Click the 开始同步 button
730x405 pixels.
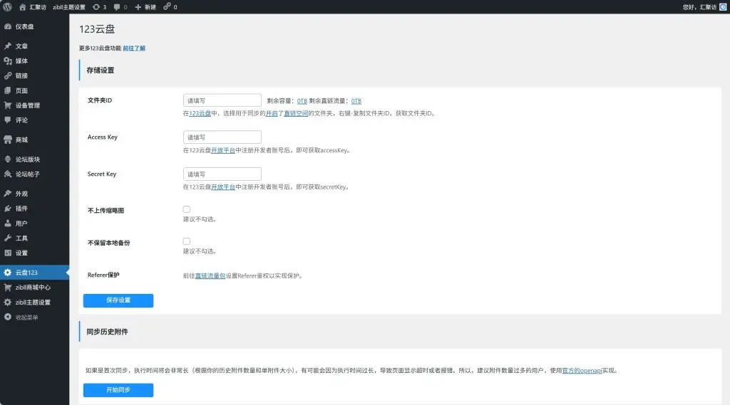118,390
